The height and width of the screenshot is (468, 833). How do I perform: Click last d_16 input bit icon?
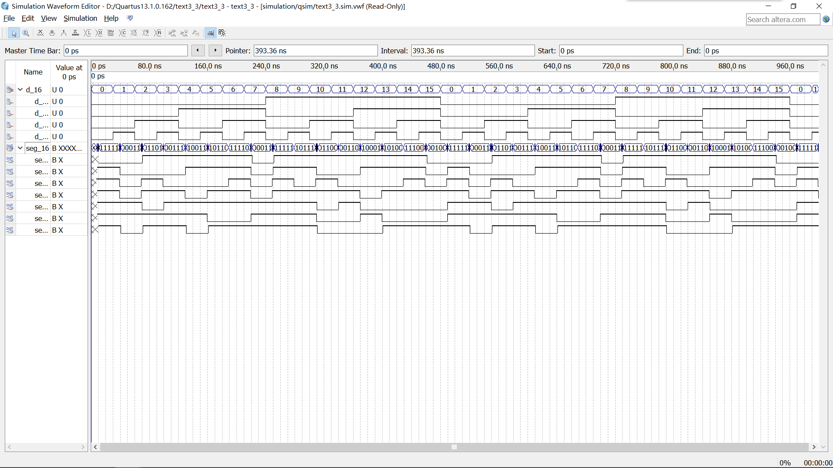click(x=10, y=136)
